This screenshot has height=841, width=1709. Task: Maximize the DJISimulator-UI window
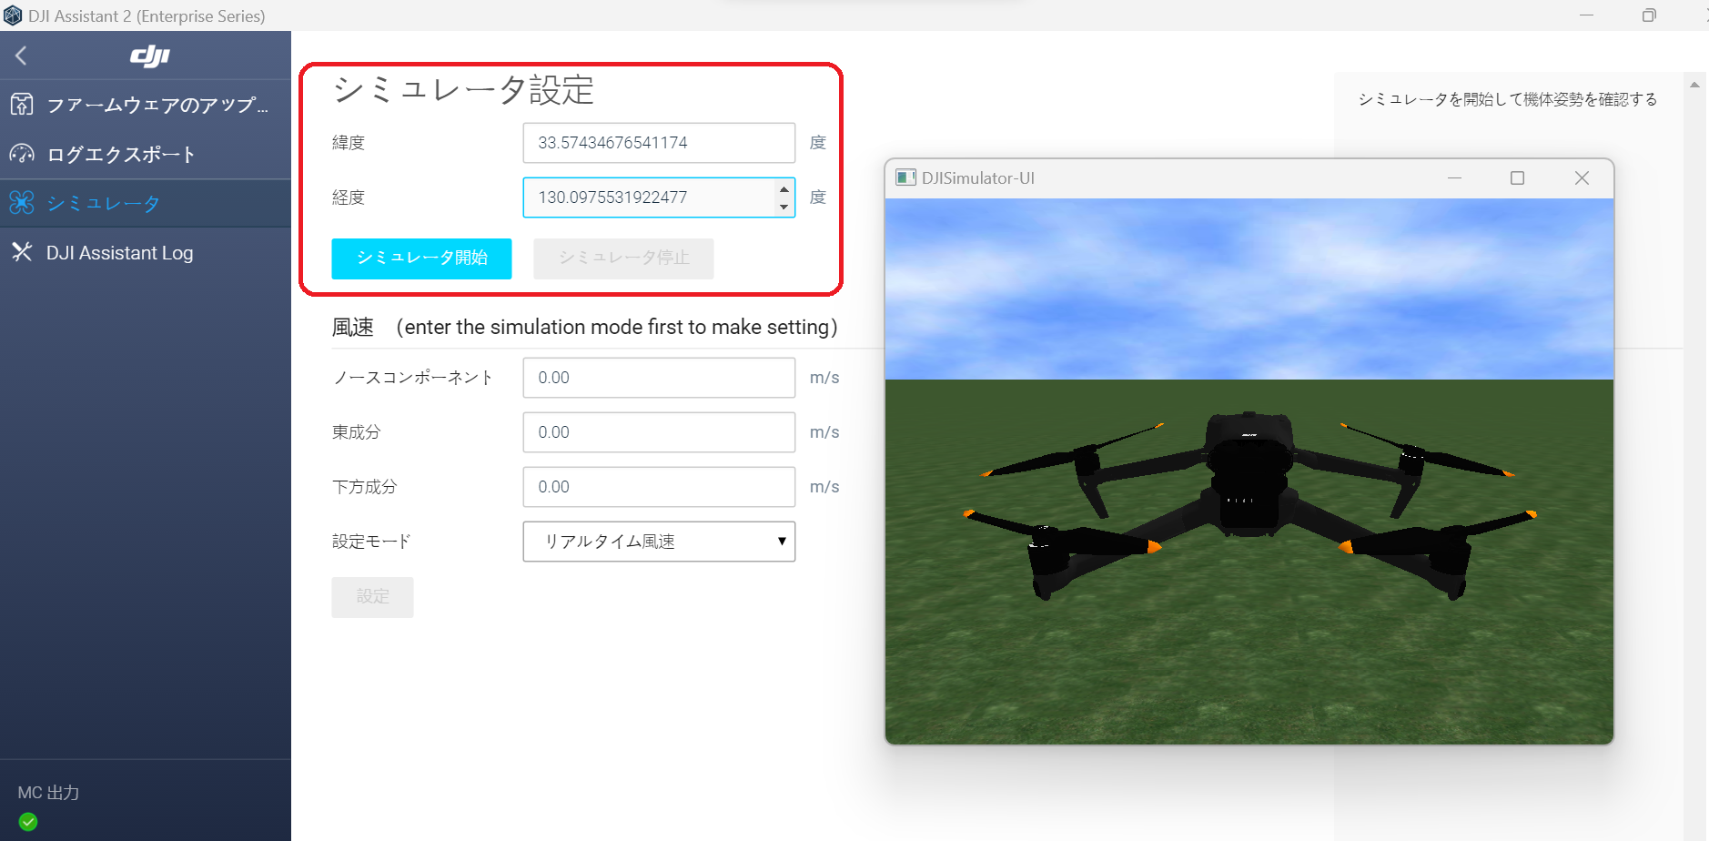coord(1517,178)
